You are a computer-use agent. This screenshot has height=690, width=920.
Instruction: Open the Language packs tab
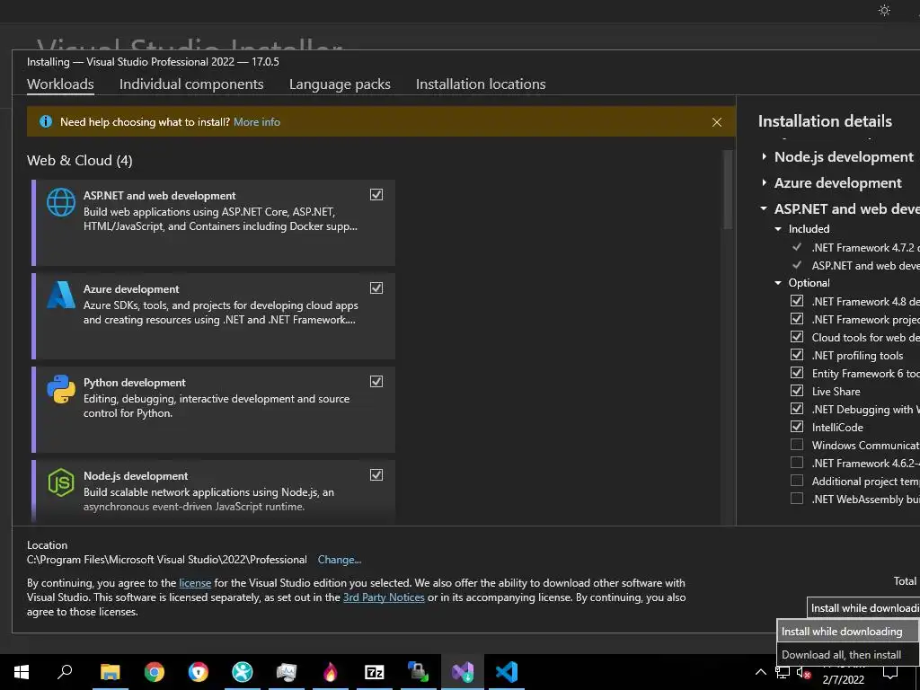pos(340,84)
